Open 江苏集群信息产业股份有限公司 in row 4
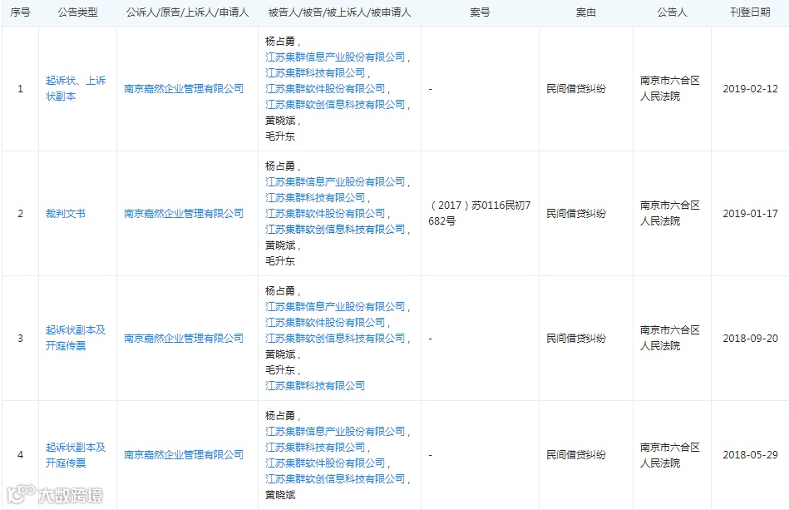 (x=335, y=432)
